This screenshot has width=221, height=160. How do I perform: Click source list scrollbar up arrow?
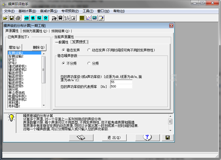tap(44, 54)
